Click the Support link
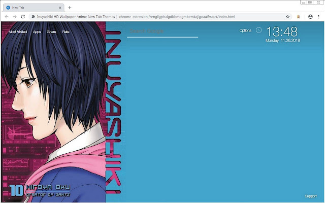 click(x=310, y=196)
